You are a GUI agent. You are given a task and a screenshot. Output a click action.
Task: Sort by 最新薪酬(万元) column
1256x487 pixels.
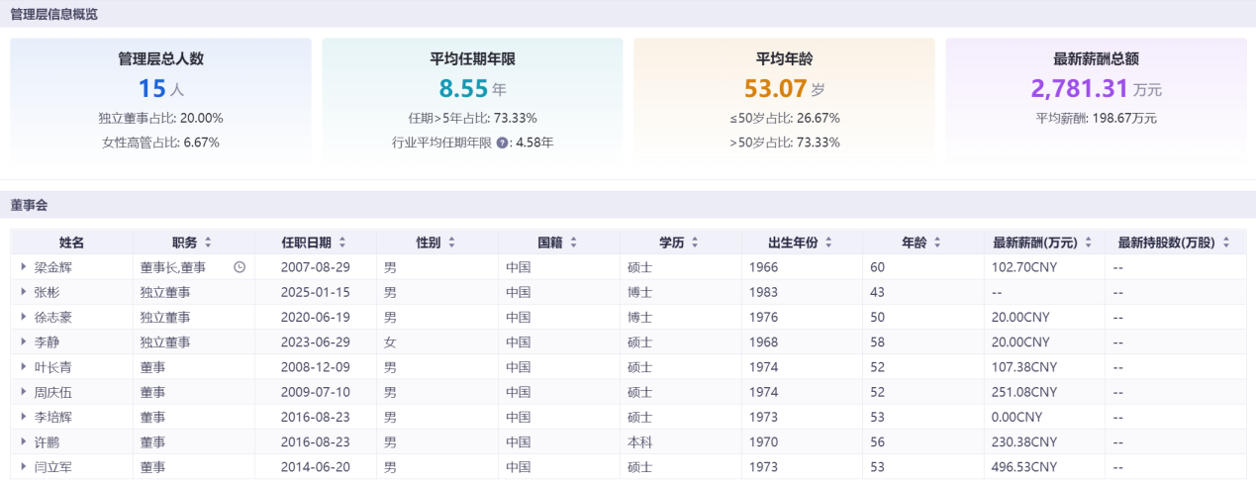(1089, 243)
